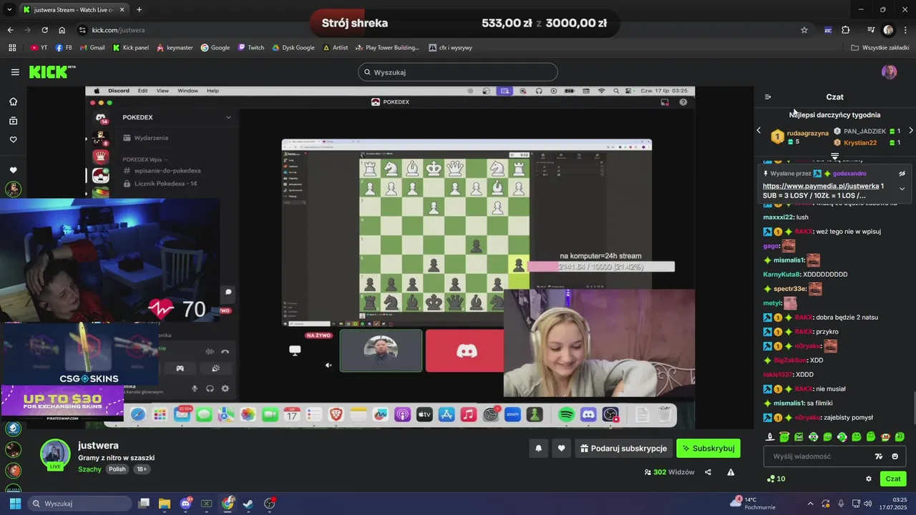916x515 pixels.
Task: Open Chrome apps grid icon
Action: click(12, 48)
